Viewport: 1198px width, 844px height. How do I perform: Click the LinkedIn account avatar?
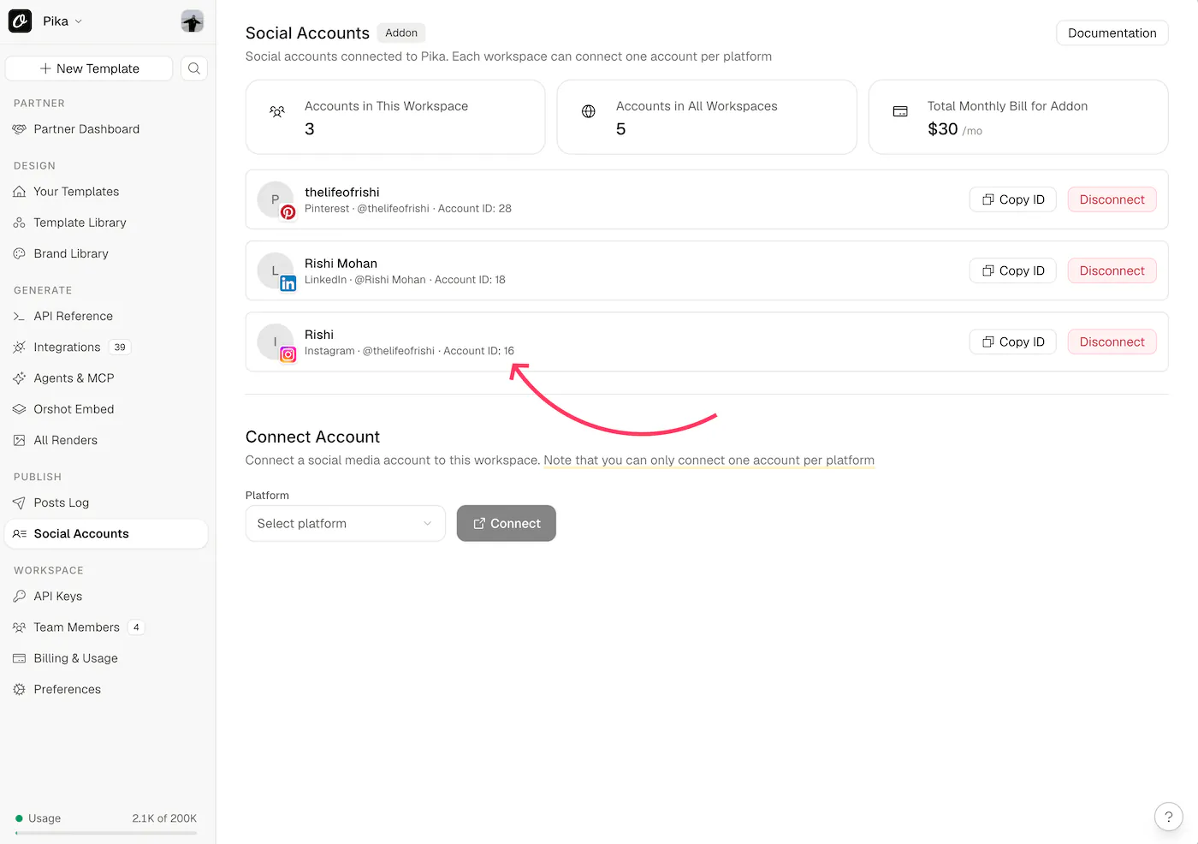[276, 270]
